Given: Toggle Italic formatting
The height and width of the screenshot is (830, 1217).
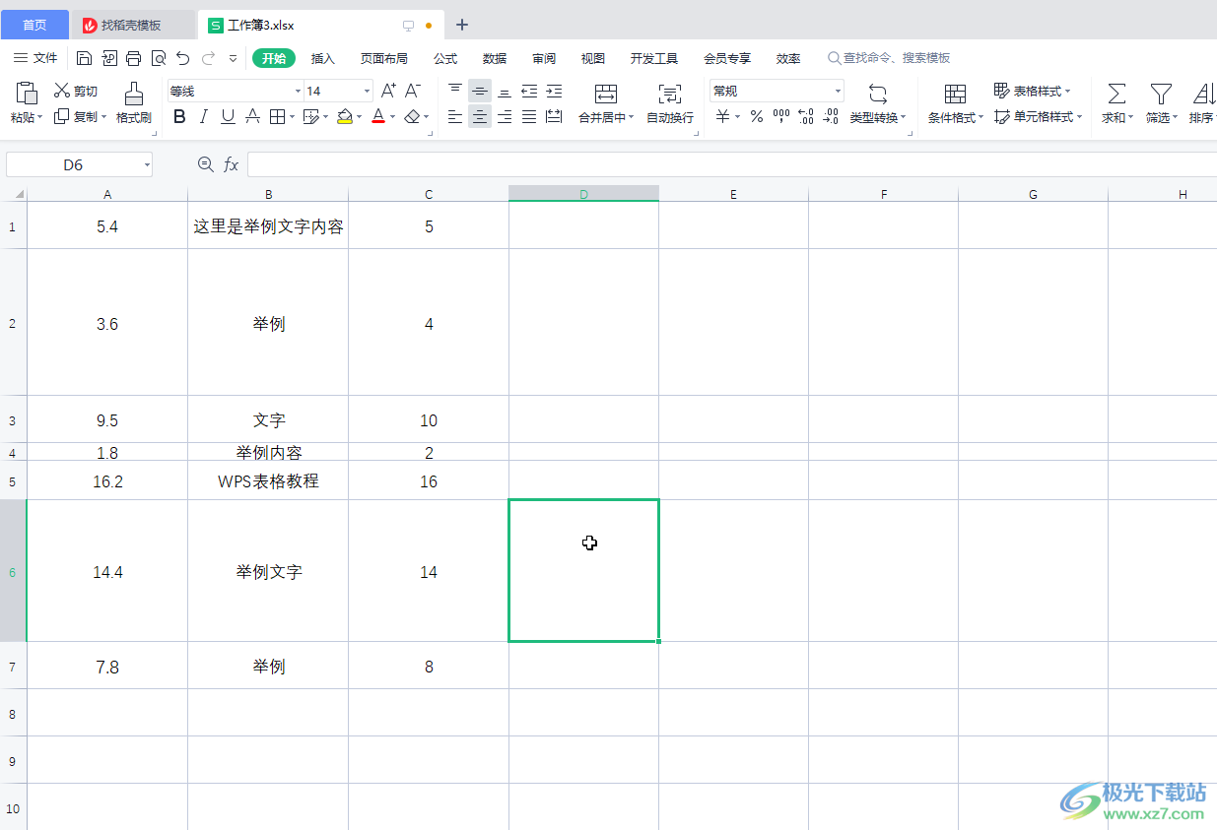Looking at the screenshot, I should click(204, 117).
